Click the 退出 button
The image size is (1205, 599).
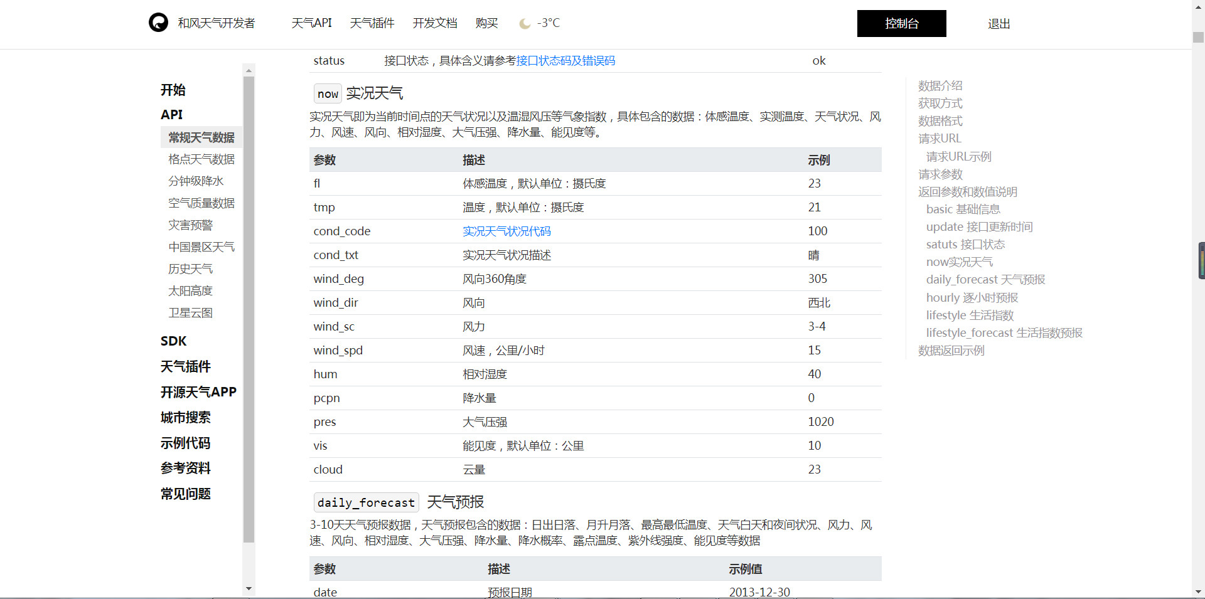[x=998, y=24]
